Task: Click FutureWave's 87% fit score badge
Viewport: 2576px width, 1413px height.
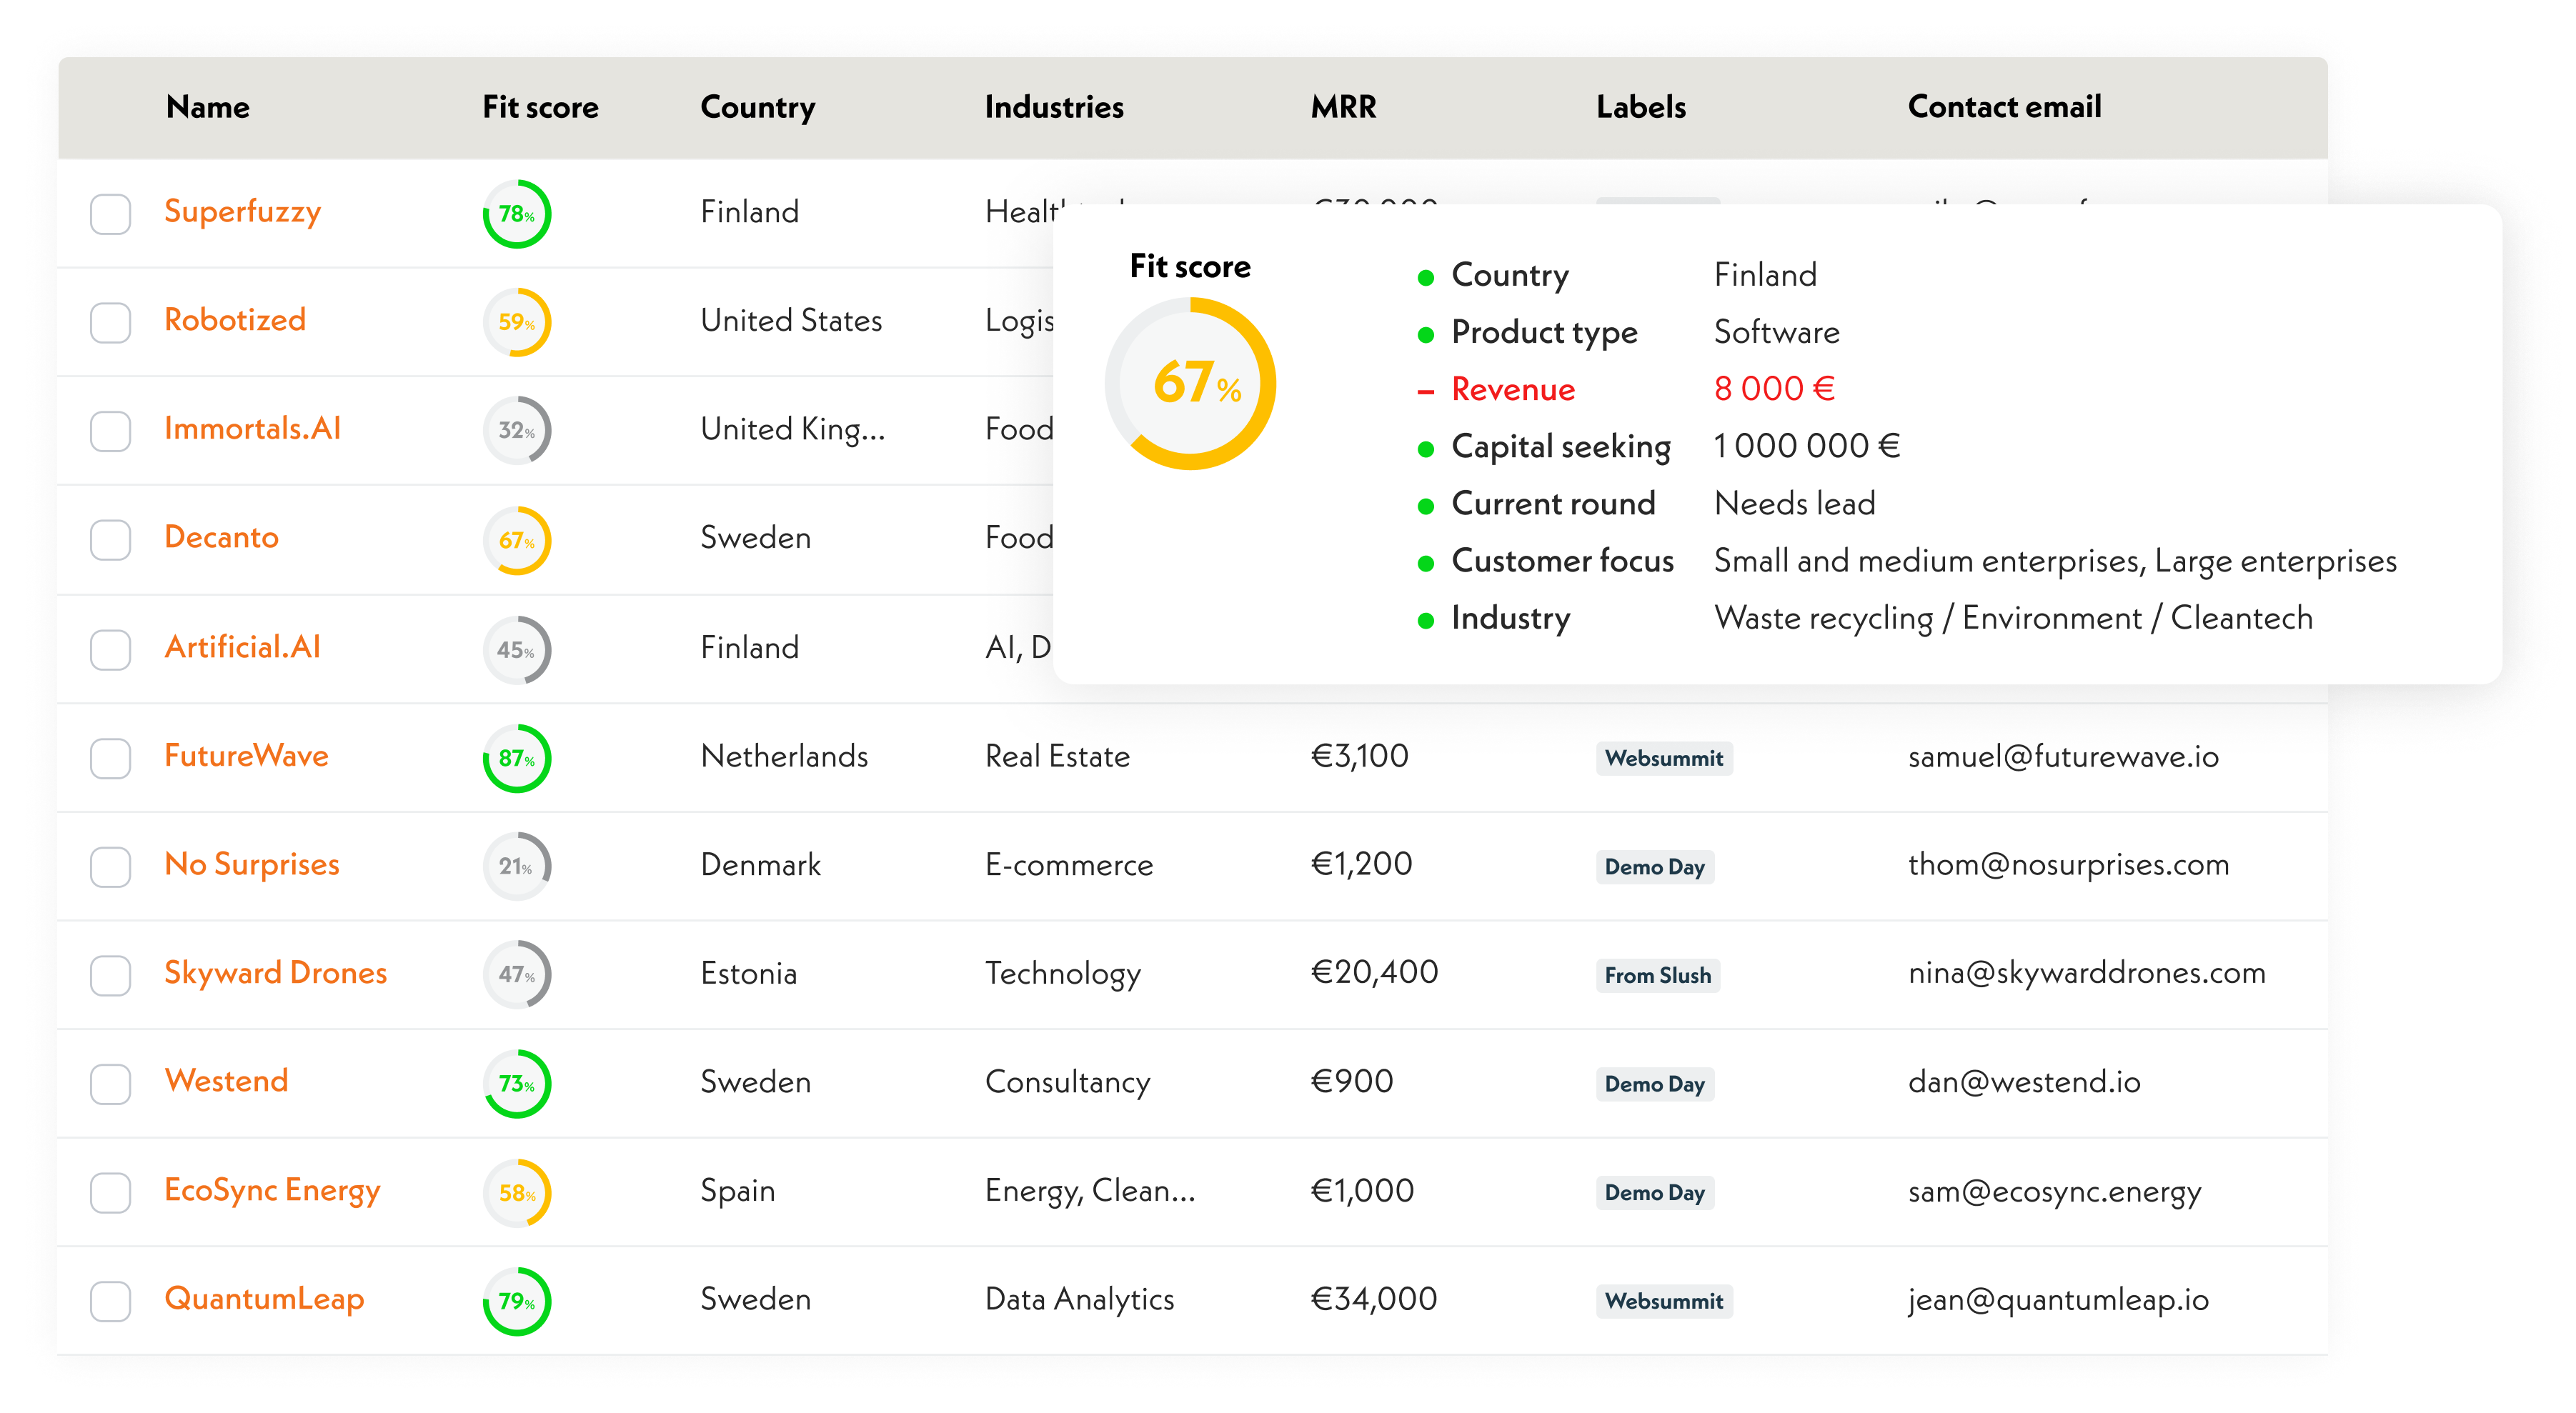Action: click(517, 758)
